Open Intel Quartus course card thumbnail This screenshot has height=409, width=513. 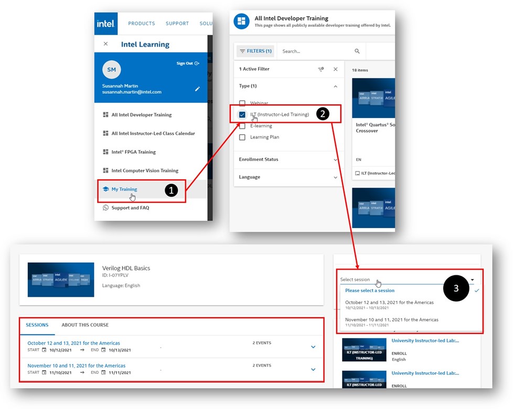coord(373,98)
